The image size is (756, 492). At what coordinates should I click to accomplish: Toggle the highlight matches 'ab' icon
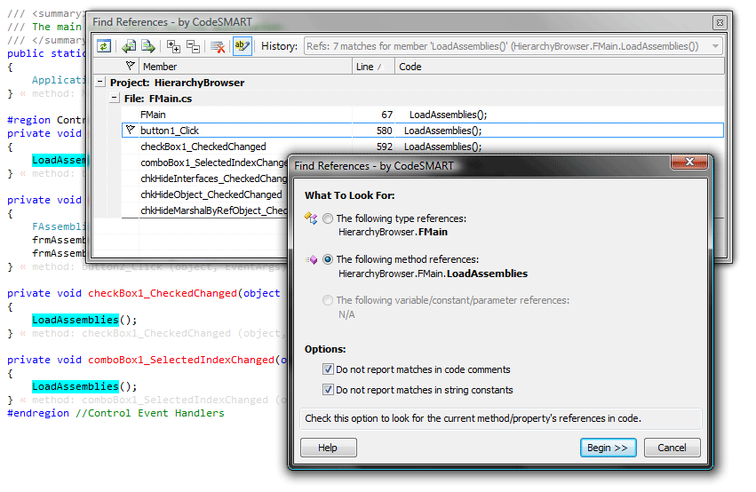click(x=242, y=46)
